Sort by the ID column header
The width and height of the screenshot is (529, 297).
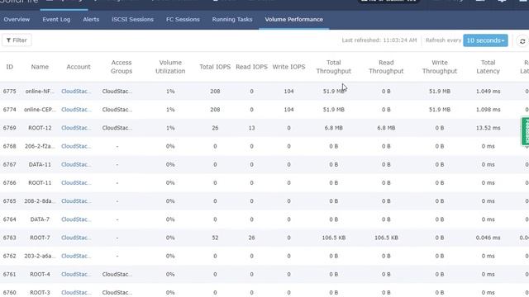pyautogui.click(x=9, y=67)
